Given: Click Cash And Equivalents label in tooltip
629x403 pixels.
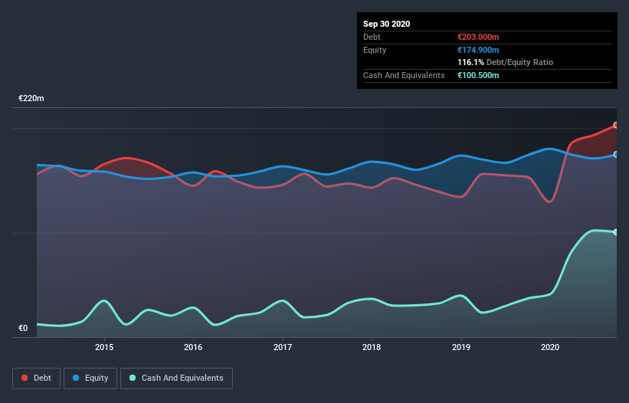Looking at the screenshot, I should coord(404,75).
